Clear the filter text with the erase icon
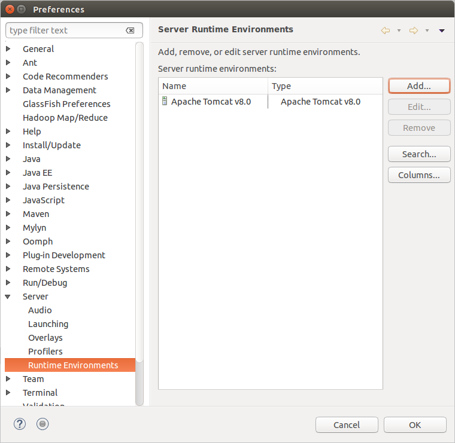This screenshot has width=455, height=443. pyautogui.click(x=130, y=30)
